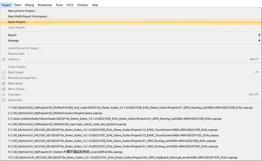The width and height of the screenshot is (262, 161).
Task: Open the Tools menu
Action: [59, 5]
